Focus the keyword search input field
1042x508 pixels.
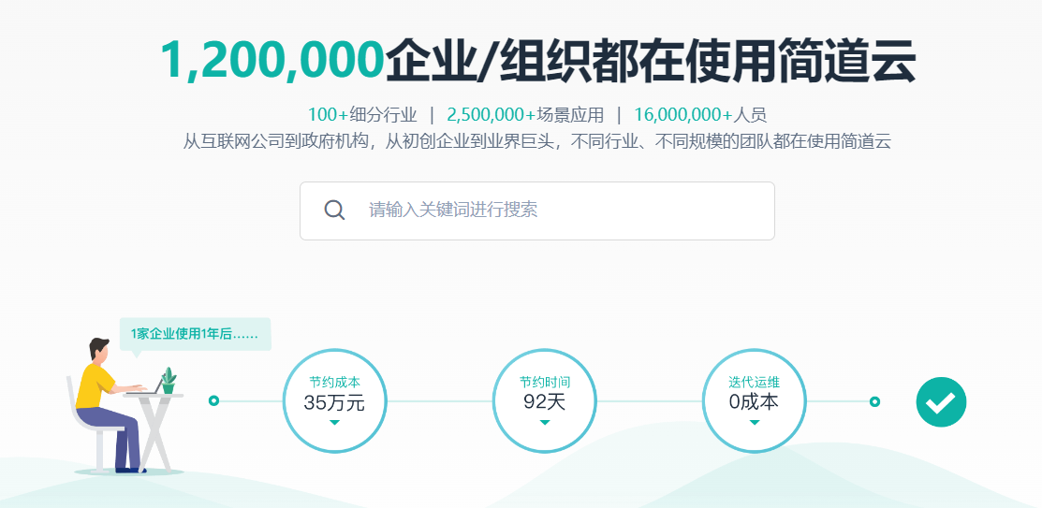click(537, 210)
